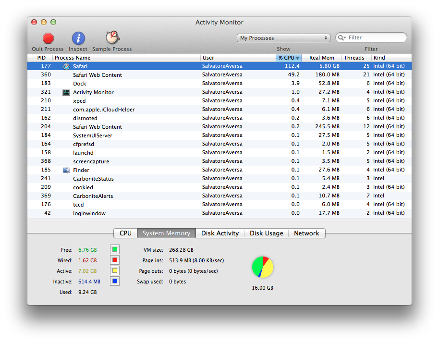Click into the Filter search field
The height and width of the screenshot is (343, 439).
371,38
